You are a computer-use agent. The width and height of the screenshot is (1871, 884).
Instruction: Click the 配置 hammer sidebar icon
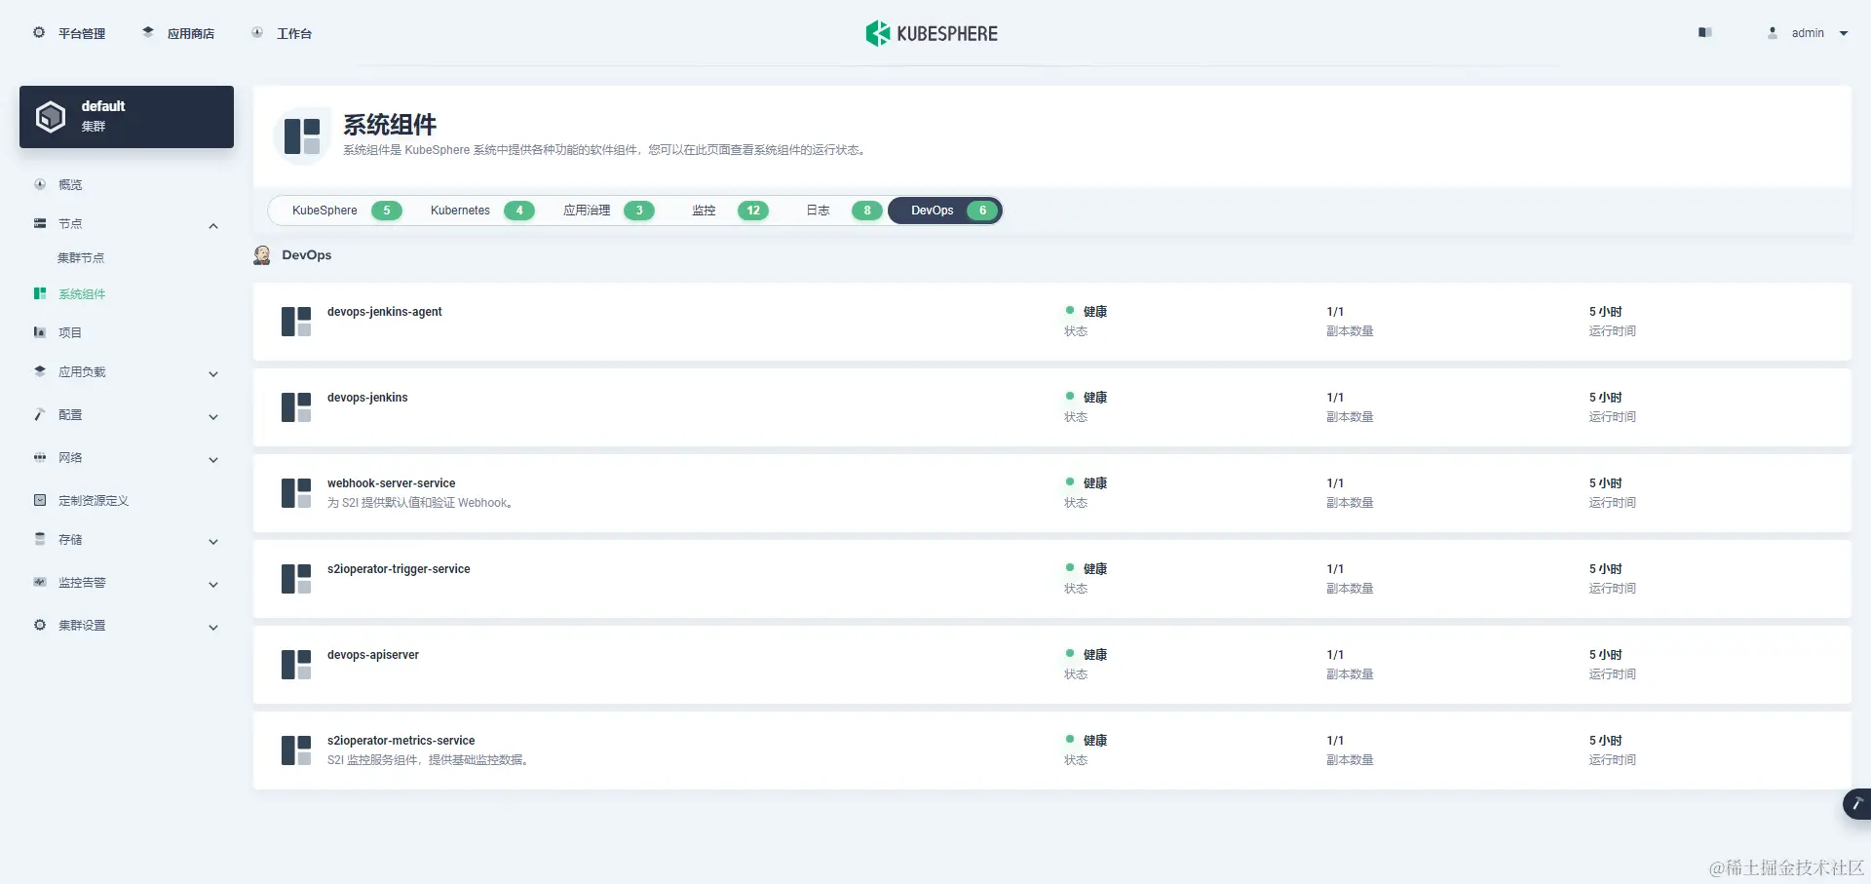coord(40,414)
